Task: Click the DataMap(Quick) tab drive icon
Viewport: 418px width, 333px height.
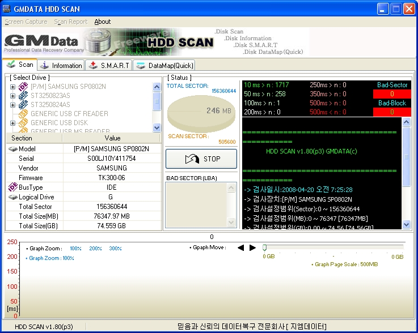Action: point(141,65)
